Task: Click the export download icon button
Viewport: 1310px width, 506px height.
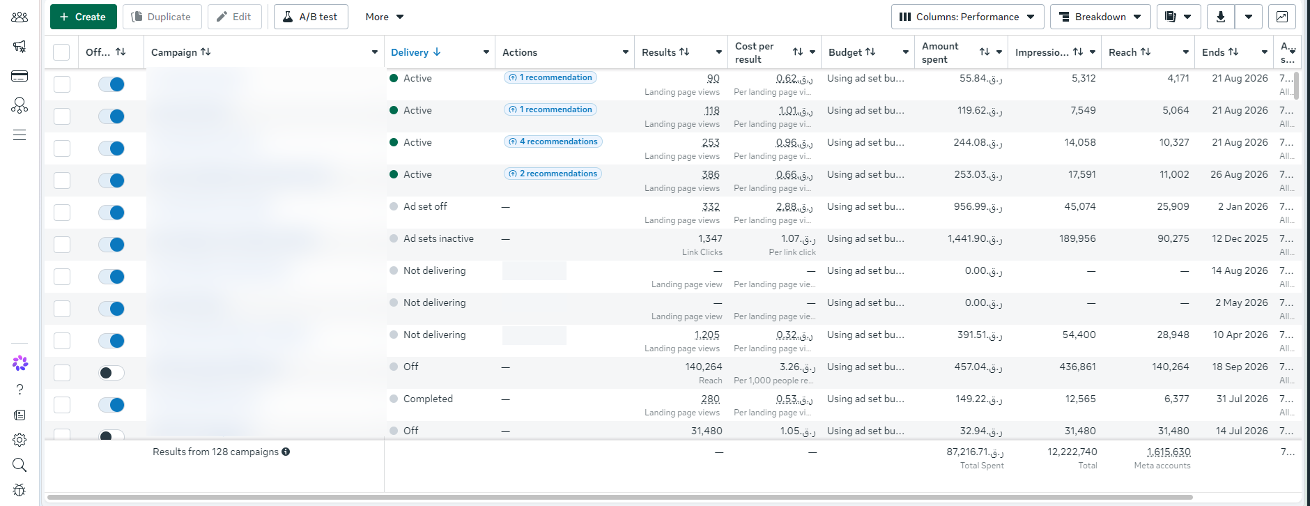Action: tap(1220, 17)
